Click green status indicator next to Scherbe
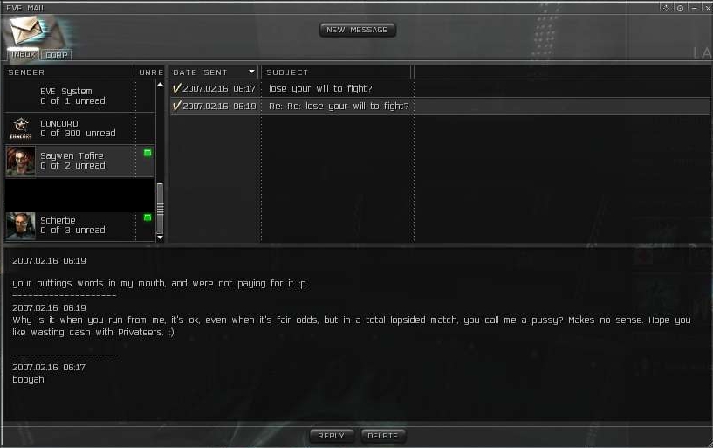The width and height of the screenshot is (713, 448). coord(147,217)
